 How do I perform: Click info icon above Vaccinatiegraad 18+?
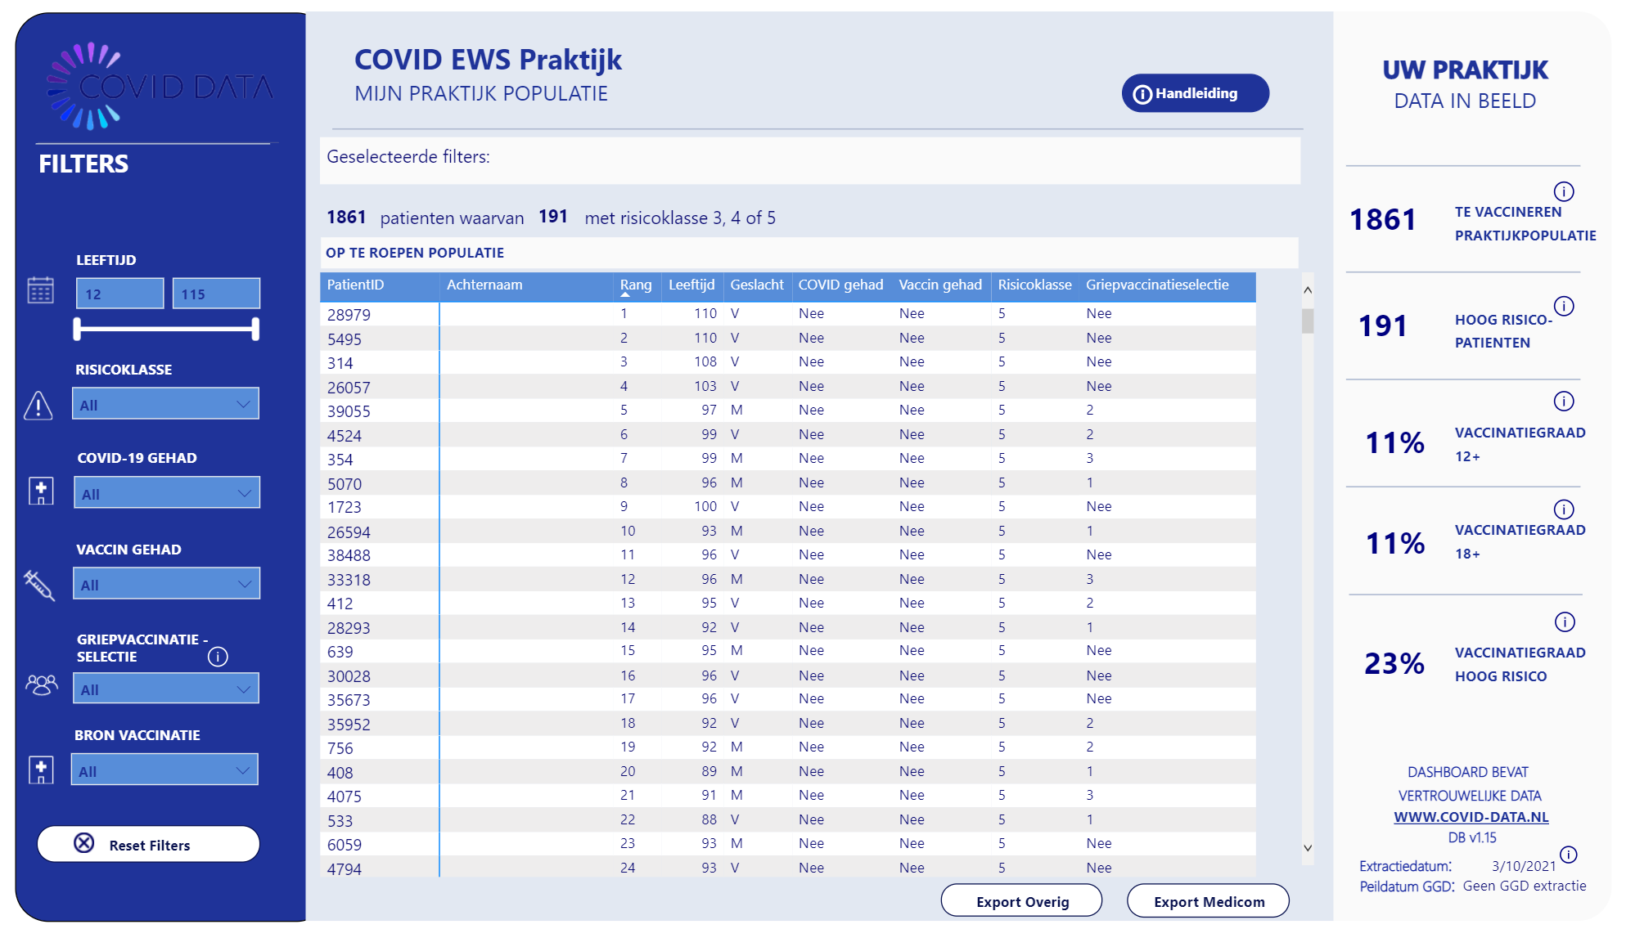(1563, 509)
